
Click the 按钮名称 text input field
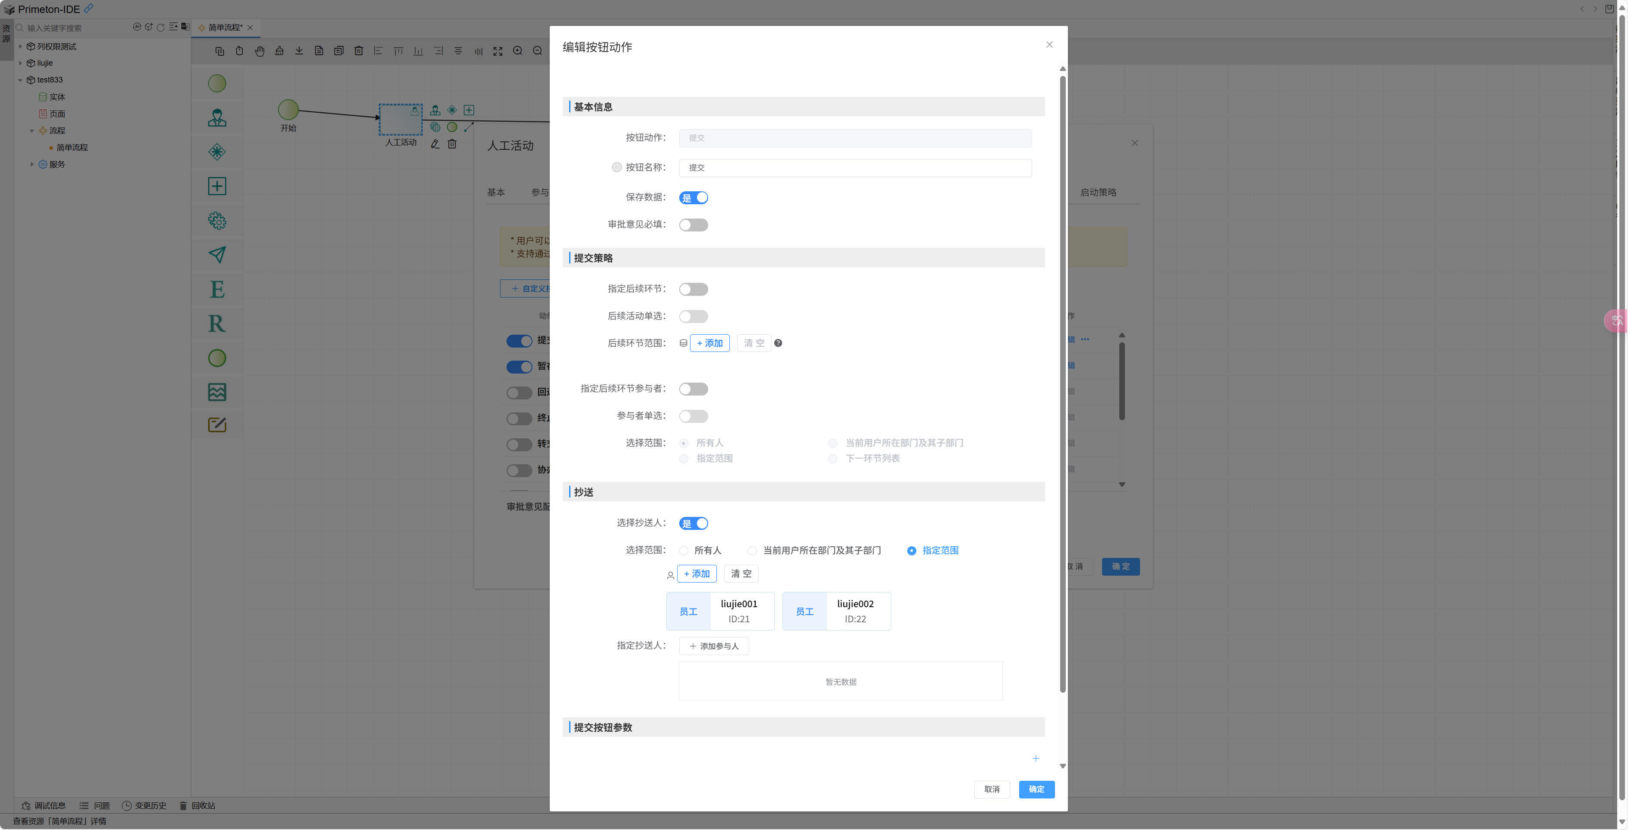point(855,168)
